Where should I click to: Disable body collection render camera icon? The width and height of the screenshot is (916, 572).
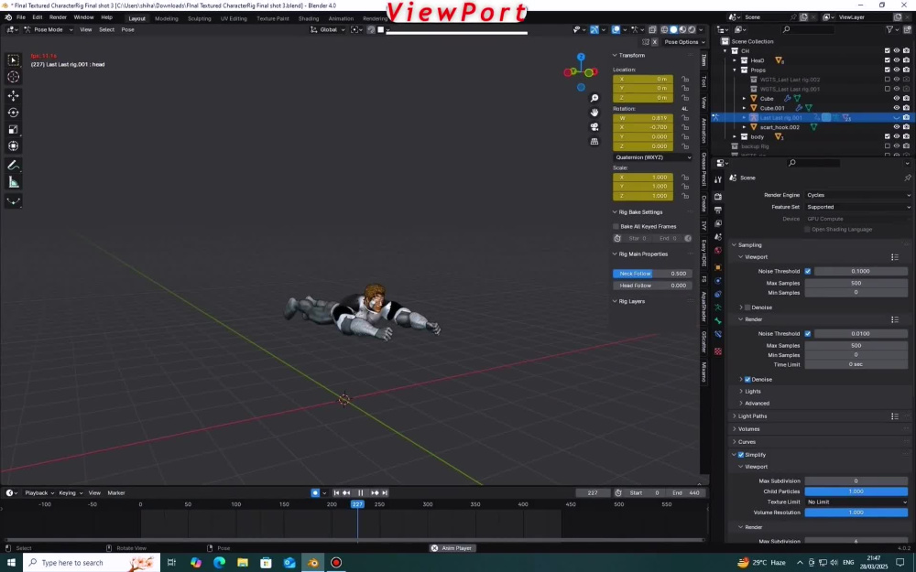point(906,136)
